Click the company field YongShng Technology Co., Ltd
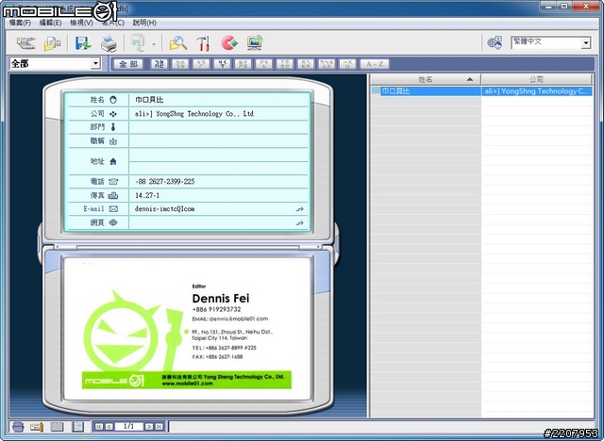This screenshot has width=604, height=441. click(x=218, y=114)
